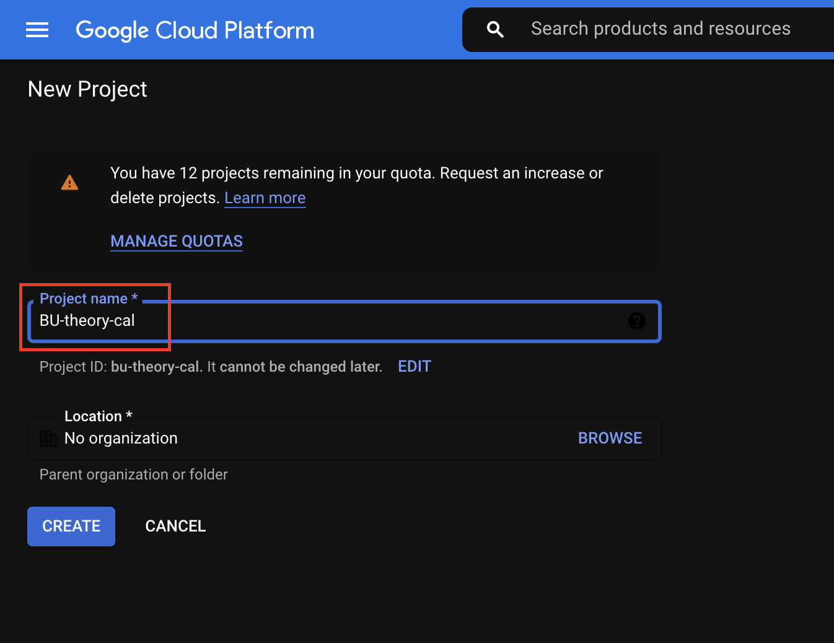Click the Project name help icon

tap(636, 321)
